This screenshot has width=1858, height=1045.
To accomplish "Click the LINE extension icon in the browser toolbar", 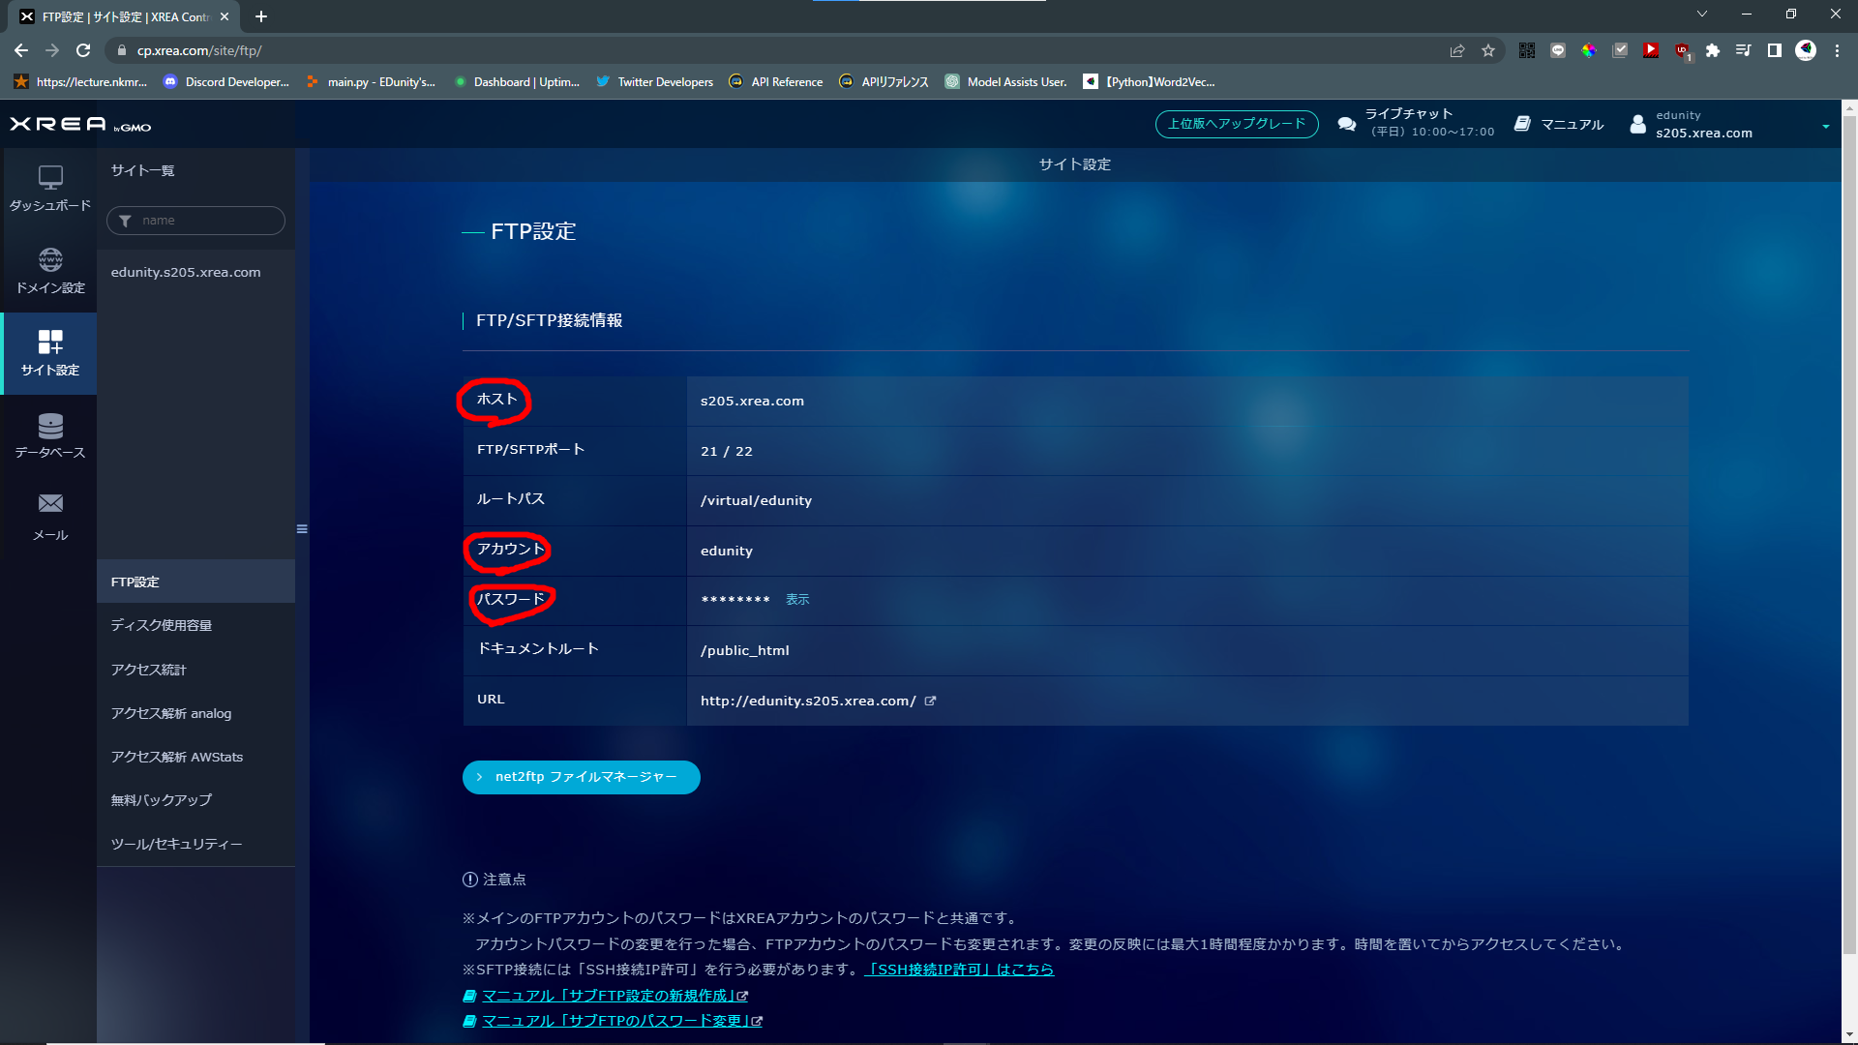I will tap(1558, 50).
